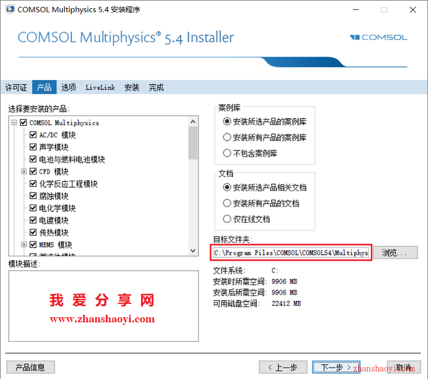Switch to the LiveLink tab
428x379 pixels.
[x=100, y=88]
